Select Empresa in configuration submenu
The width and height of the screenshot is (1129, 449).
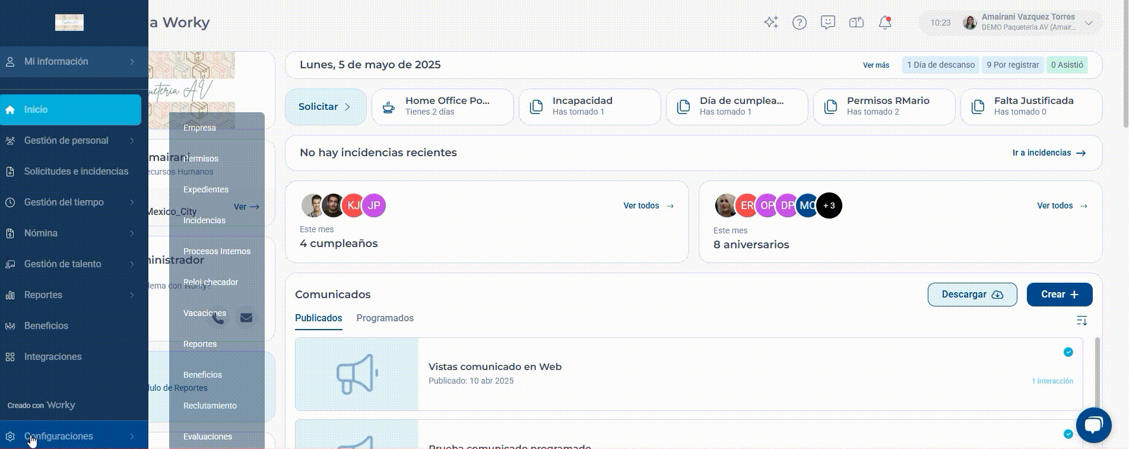coord(199,128)
